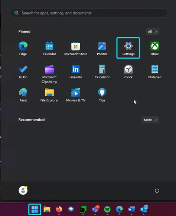Open the Calendar app
Screen dimensions: 176x216
pyautogui.click(x=49, y=48)
